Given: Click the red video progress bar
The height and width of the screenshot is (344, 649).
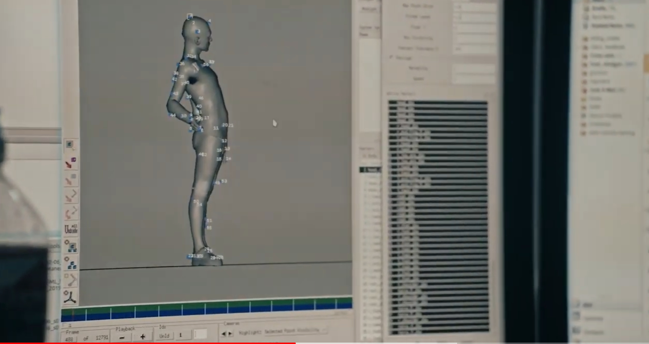Looking at the screenshot, I should [x=148, y=343].
